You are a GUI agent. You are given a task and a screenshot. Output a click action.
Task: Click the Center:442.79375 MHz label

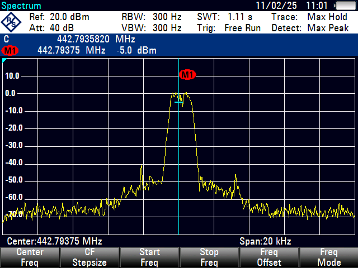pyautogui.click(x=55, y=241)
